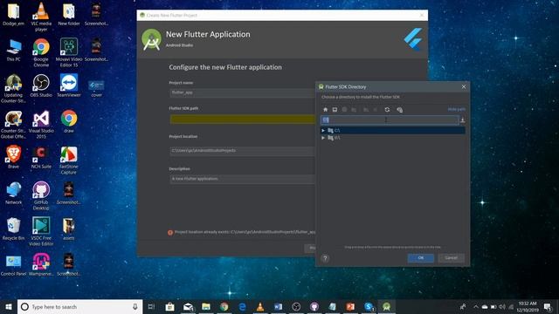The width and height of the screenshot is (559, 314).
Task: Select Recycle Bin desktop icon
Action: pos(14,229)
